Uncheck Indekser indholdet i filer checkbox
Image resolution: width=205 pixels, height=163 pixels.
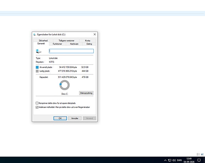(37, 107)
